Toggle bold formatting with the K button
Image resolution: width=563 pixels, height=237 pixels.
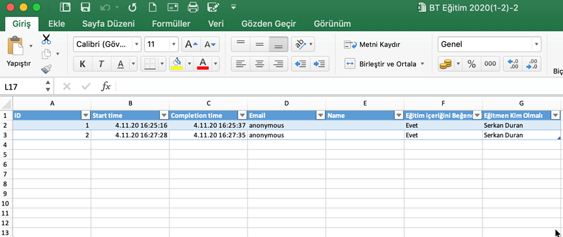coord(83,64)
